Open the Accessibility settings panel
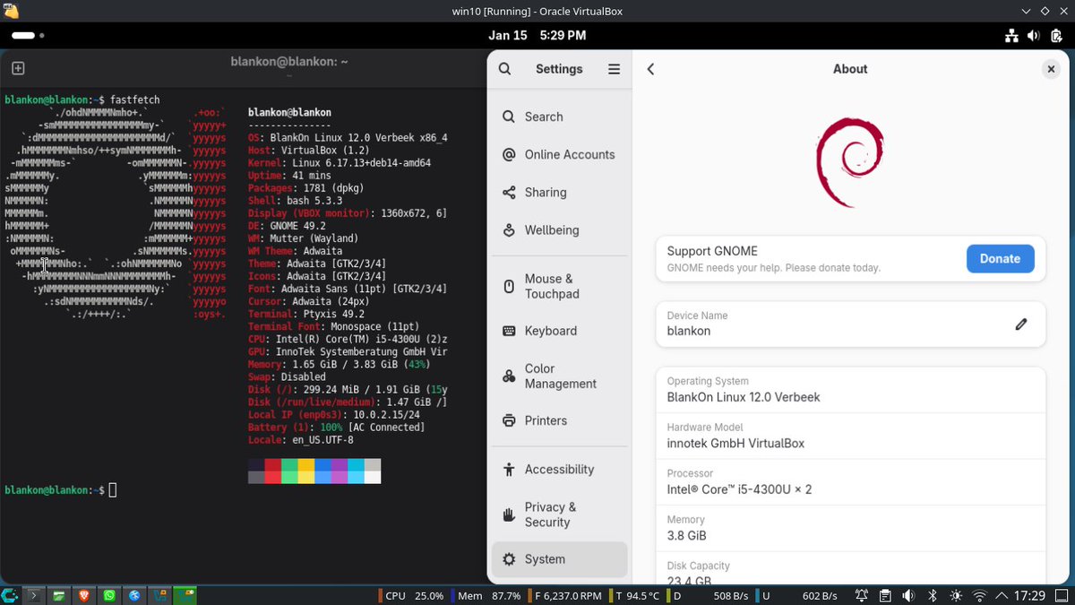 [560, 469]
